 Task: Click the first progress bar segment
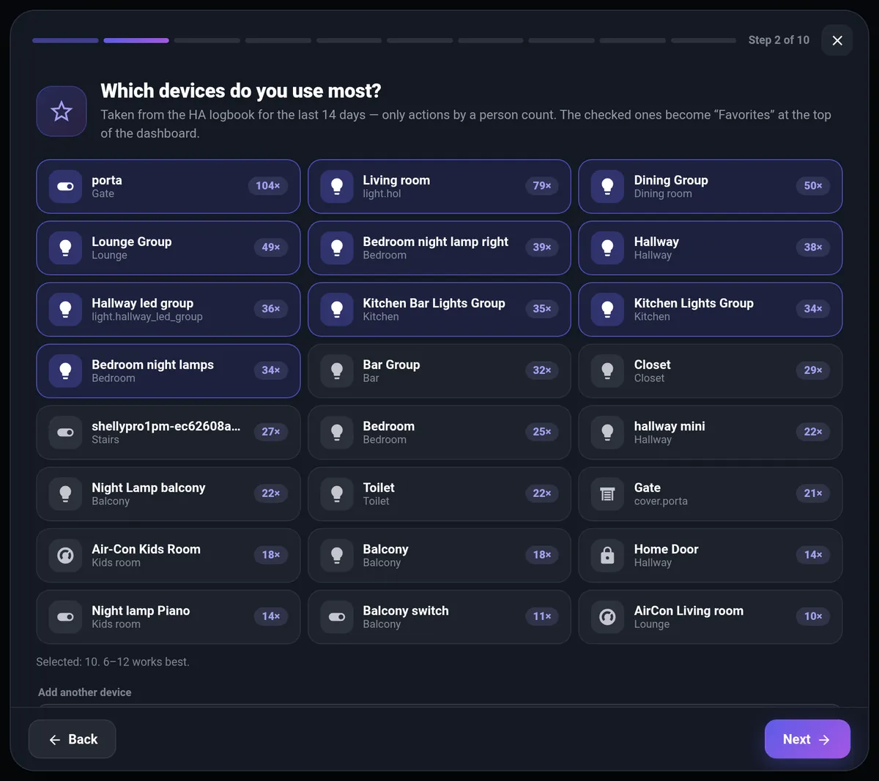(65, 40)
